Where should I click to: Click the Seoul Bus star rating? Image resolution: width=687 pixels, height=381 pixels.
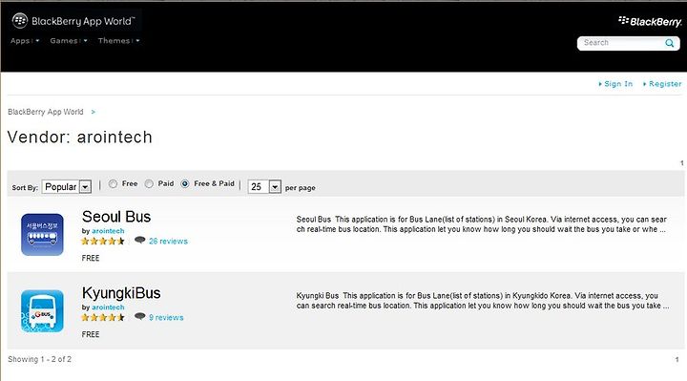[x=103, y=241]
